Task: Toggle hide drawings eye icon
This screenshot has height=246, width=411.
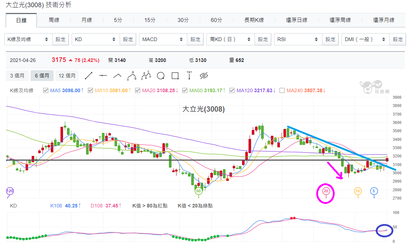Action: [204, 76]
